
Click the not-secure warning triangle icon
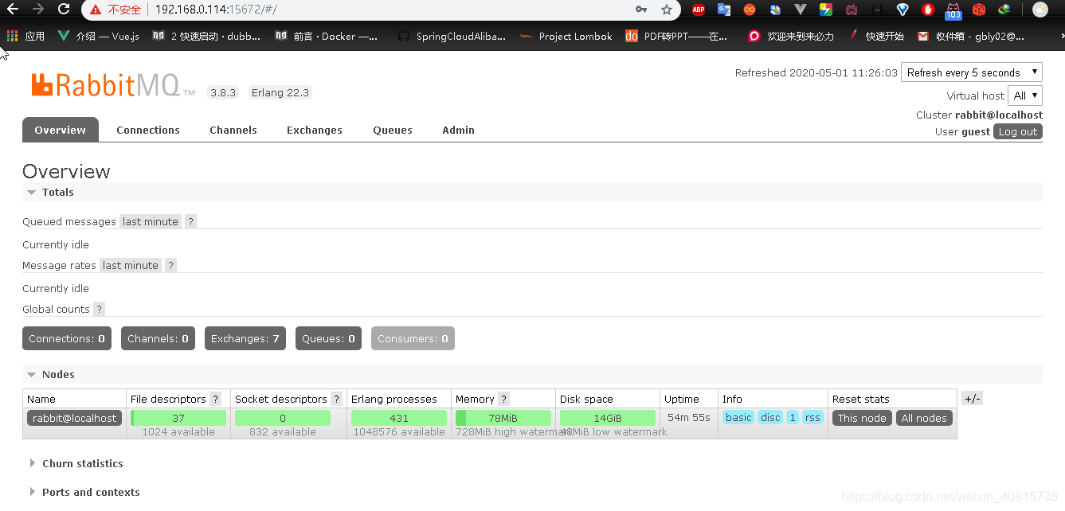coord(96,10)
